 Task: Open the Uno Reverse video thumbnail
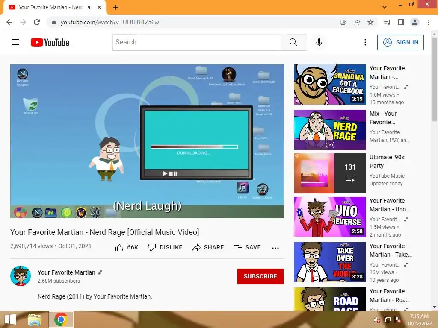point(330,217)
